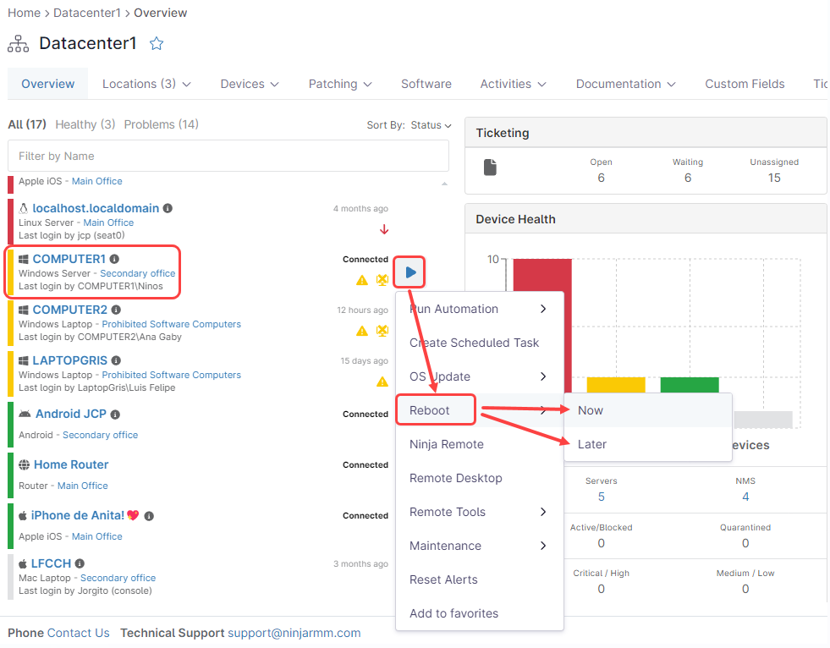
Task: Click the globe icon beside Home Router
Action: 25,464
